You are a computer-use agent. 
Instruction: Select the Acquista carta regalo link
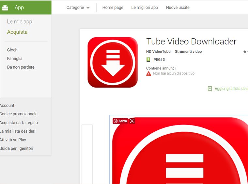(x=19, y=123)
